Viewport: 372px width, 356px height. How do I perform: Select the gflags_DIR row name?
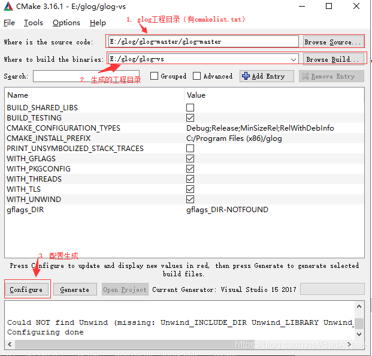25,210
